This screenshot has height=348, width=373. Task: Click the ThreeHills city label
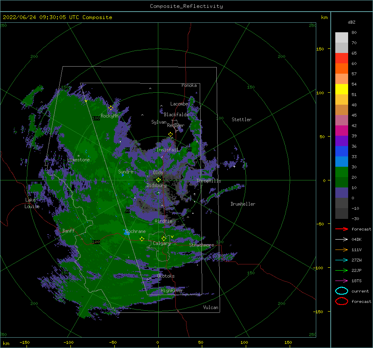point(208,181)
